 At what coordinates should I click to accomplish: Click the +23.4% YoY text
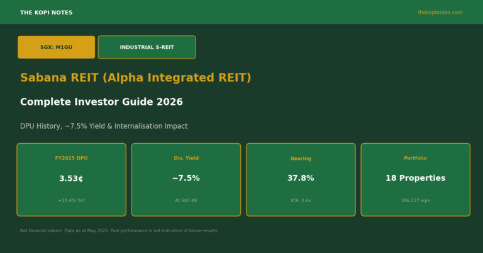click(72, 200)
